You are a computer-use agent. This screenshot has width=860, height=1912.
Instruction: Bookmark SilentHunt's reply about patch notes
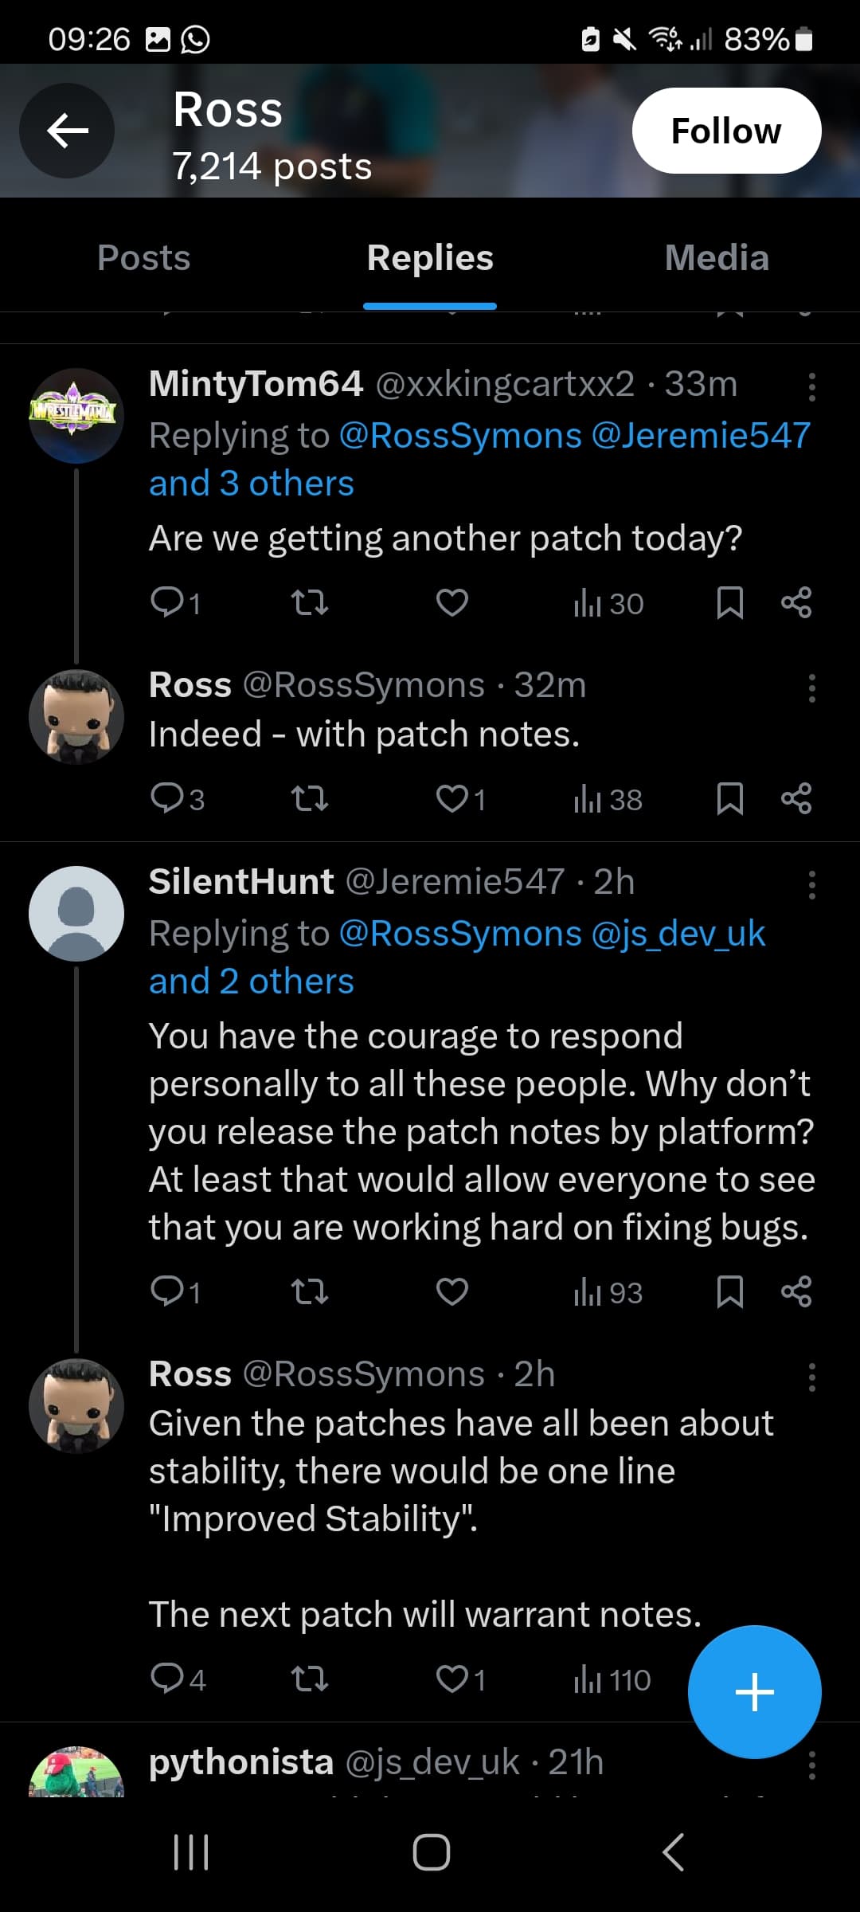(x=729, y=1292)
